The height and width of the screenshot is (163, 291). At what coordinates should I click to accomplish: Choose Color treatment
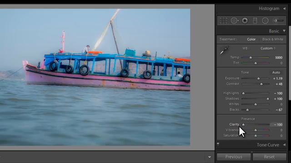click(x=251, y=39)
